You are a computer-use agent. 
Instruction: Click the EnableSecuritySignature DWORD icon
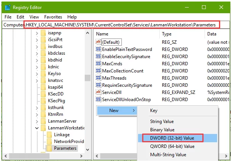point(98,56)
